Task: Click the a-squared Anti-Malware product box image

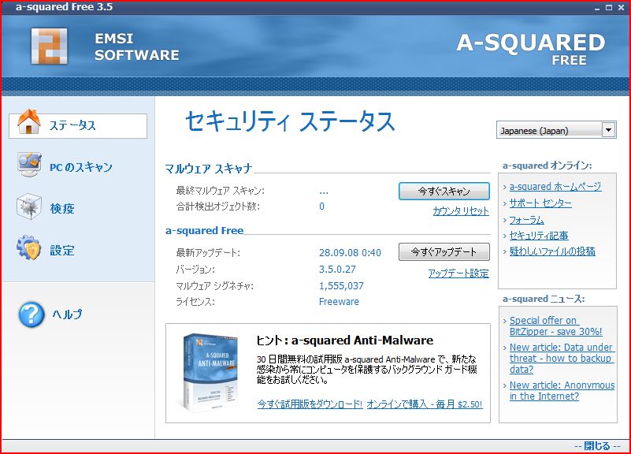Action: pos(210,372)
